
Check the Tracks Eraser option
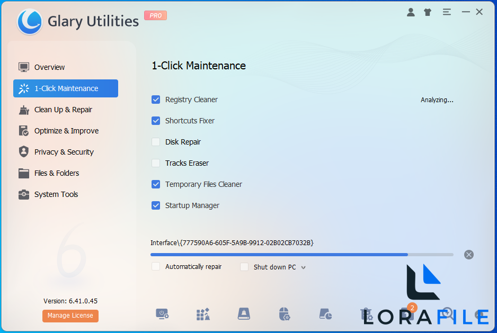tap(156, 163)
